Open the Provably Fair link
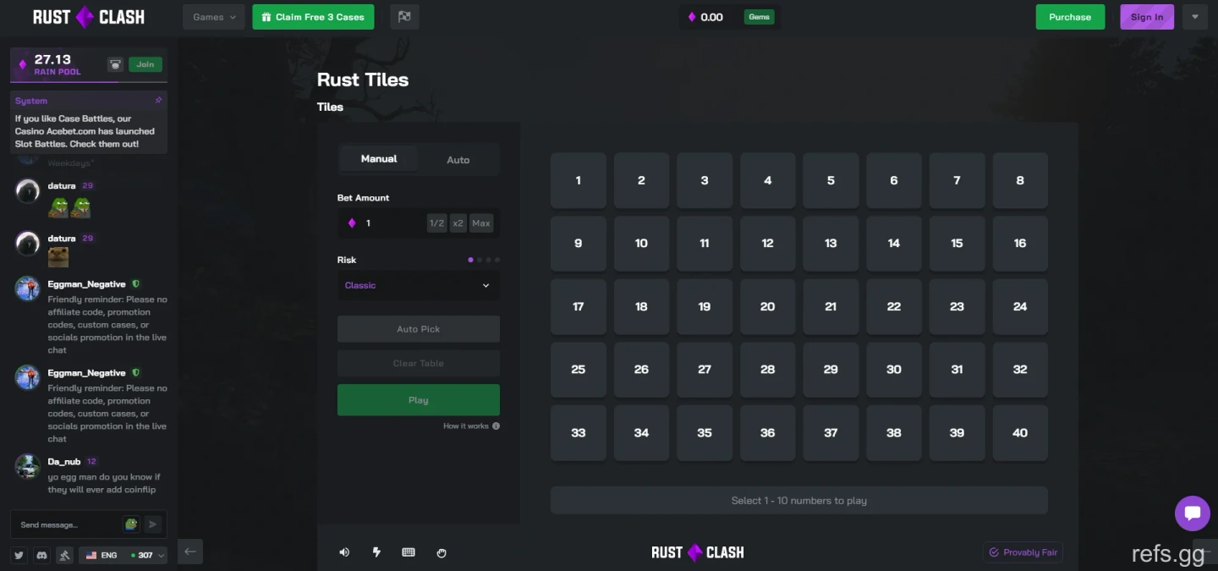This screenshot has height=571, width=1218. pyautogui.click(x=1023, y=552)
